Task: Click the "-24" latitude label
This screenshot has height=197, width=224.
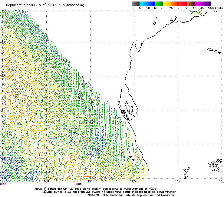Action: (3, 75)
